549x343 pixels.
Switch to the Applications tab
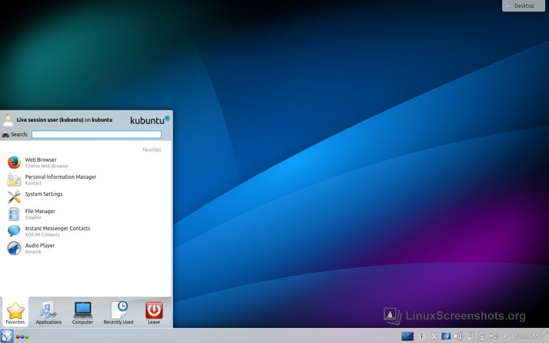[49, 313]
